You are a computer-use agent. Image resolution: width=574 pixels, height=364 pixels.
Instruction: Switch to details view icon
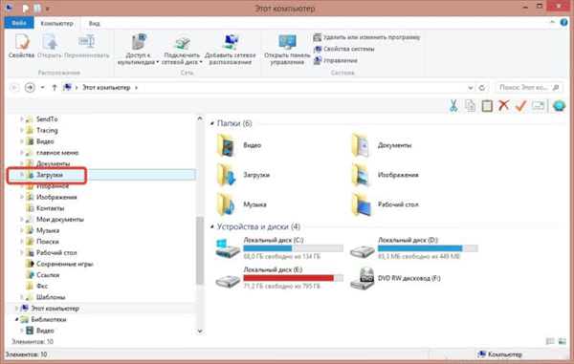(x=550, y=341)
